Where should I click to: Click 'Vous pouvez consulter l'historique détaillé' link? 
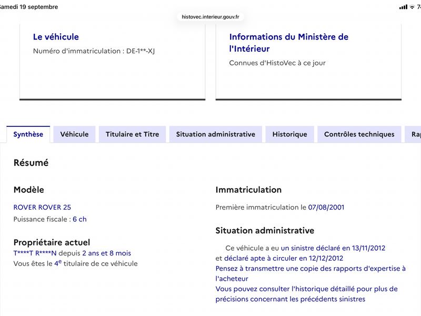(307, 294)
